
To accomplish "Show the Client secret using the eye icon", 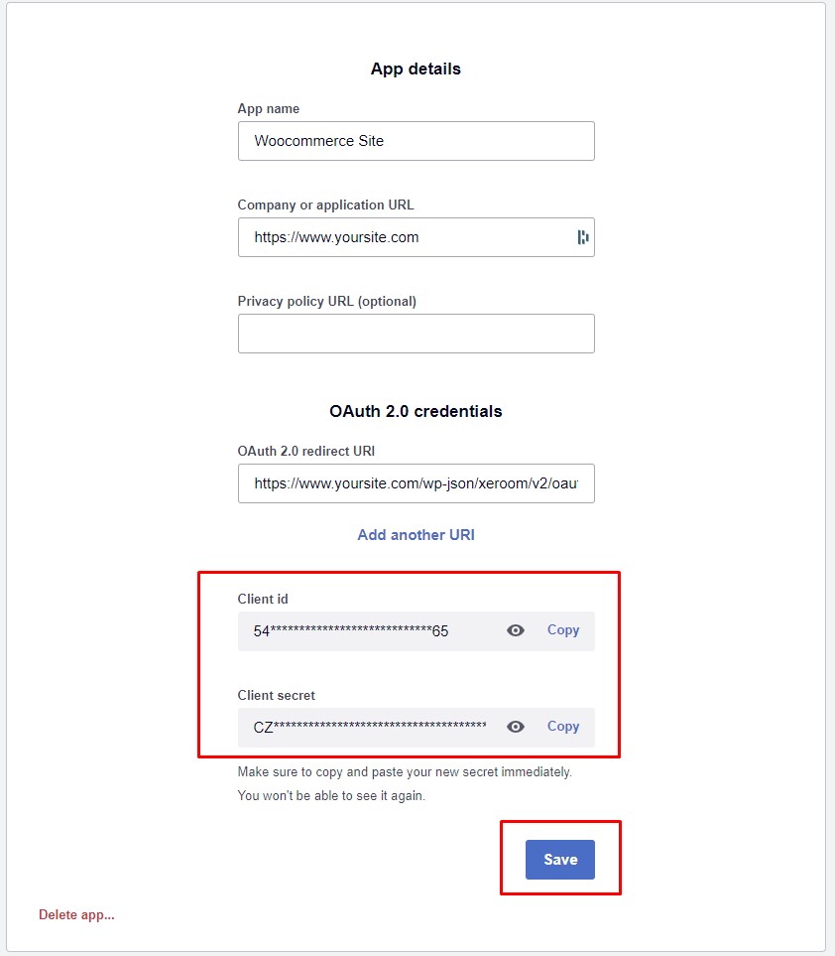I will pos(516,727).
